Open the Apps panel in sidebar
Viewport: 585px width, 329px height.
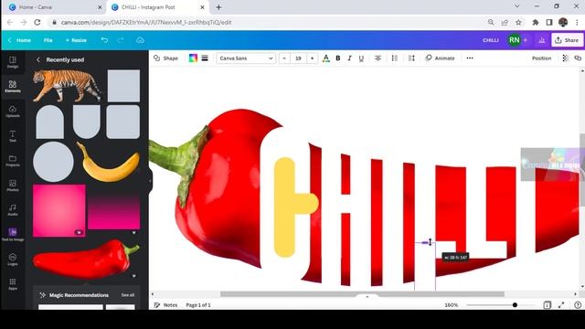point(13,283)
